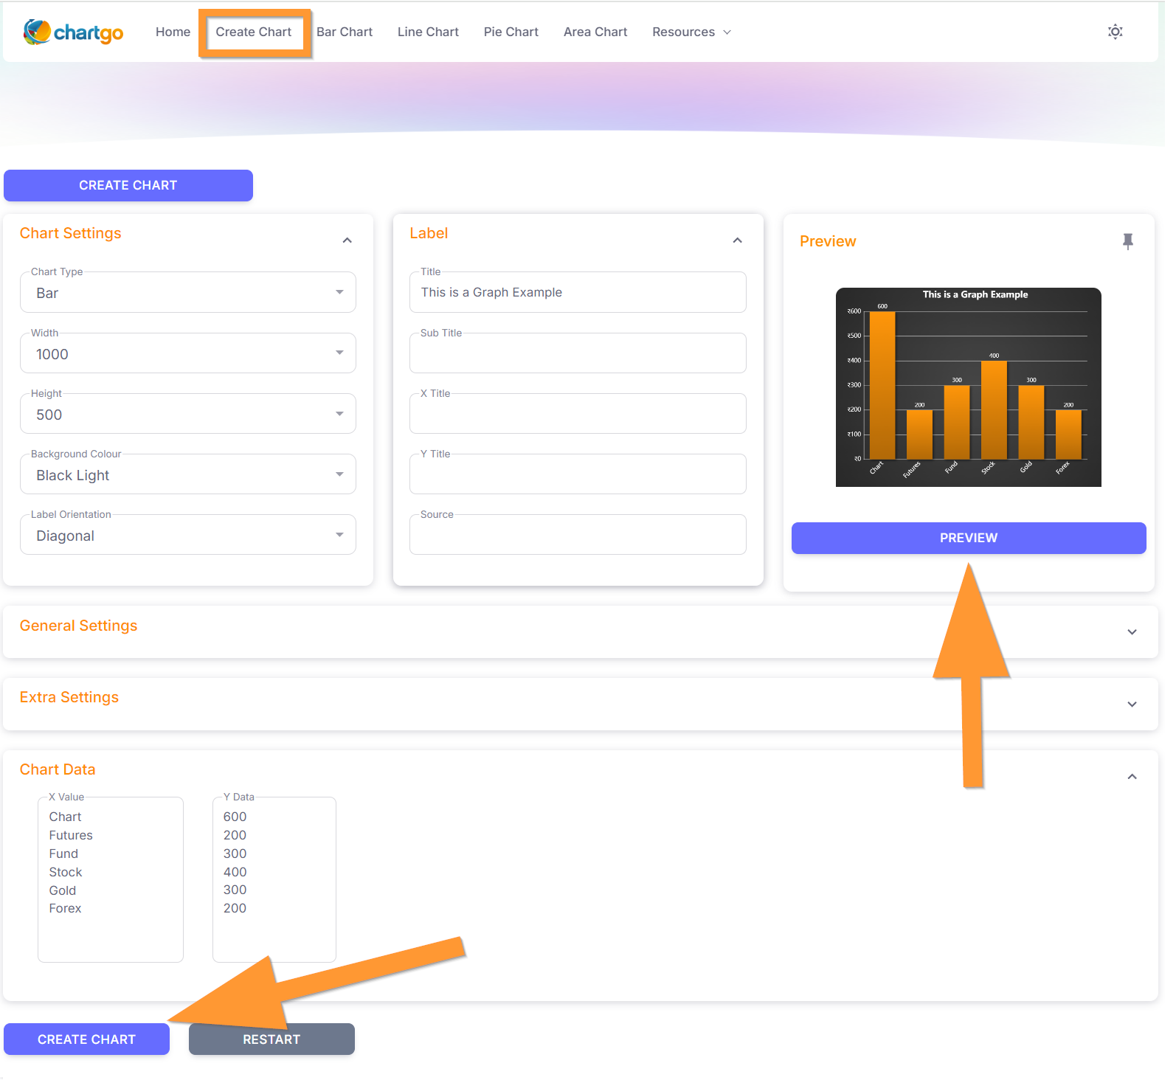The image size is (1176, 1080).
Task: Go to the Pie Chart page
Action: pos(511,32)
